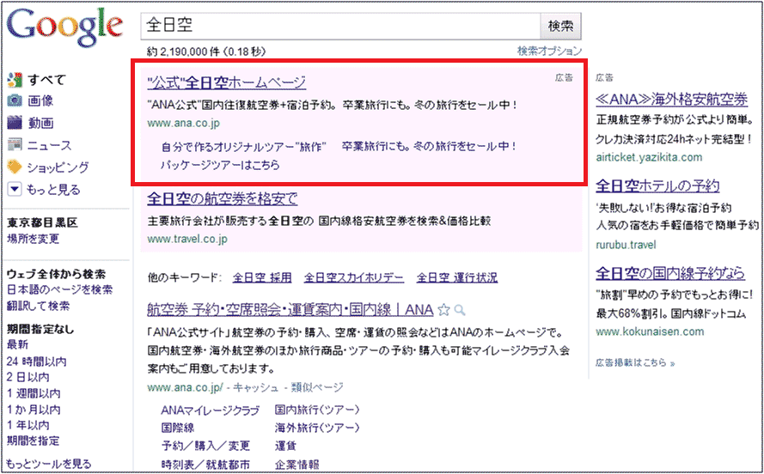Open 全日空ホテルの予約 ad on right
Viewport: 764px width, 474px height.
click(657, 185)
